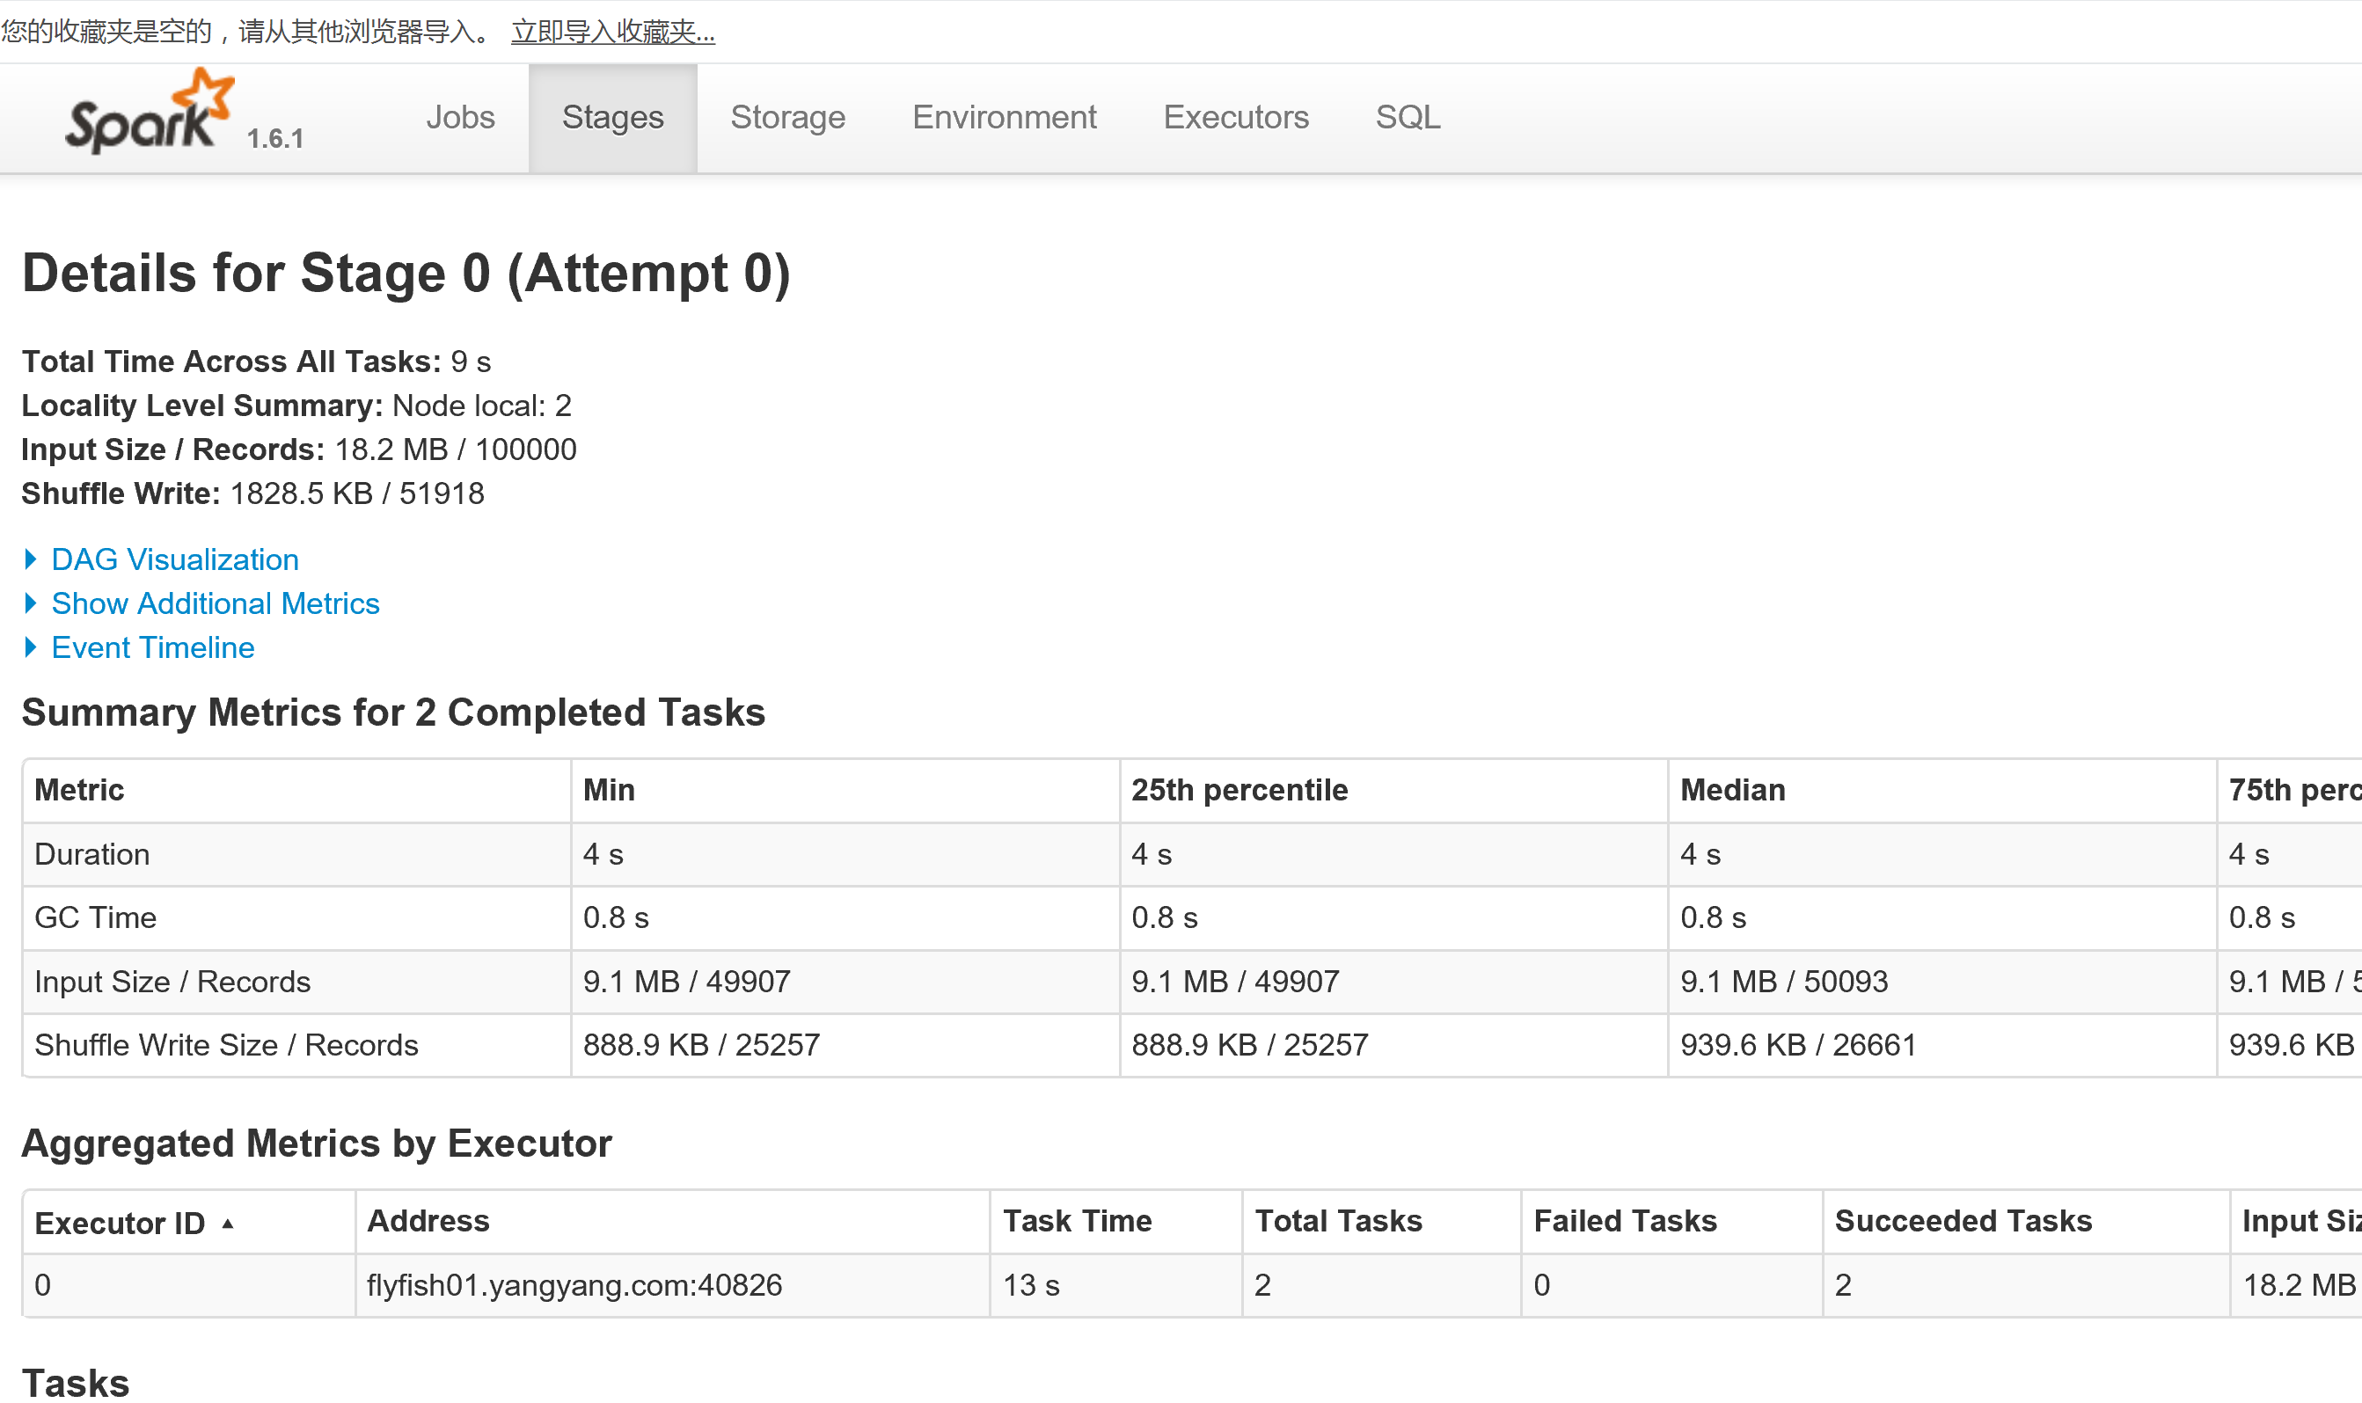Open the SQL tab
Screen dimensions: 2362x1403
click(x=1407, y=117)
